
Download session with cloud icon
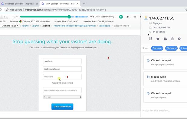[165, 39]
